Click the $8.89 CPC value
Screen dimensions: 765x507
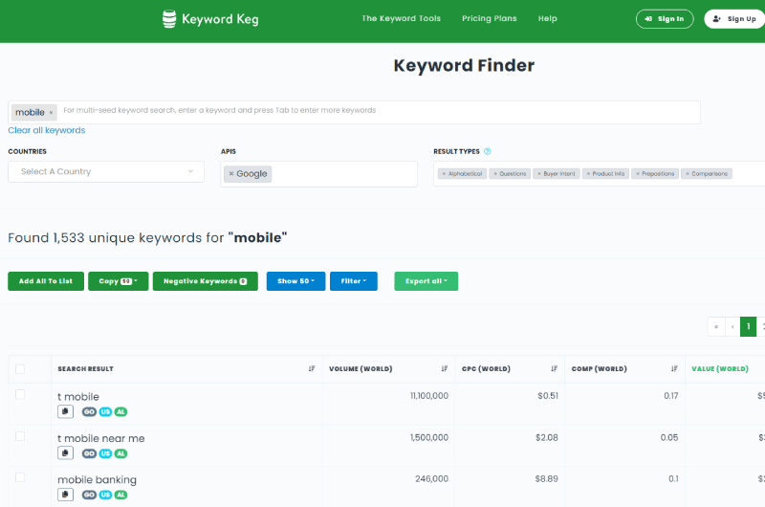[546, 478]
